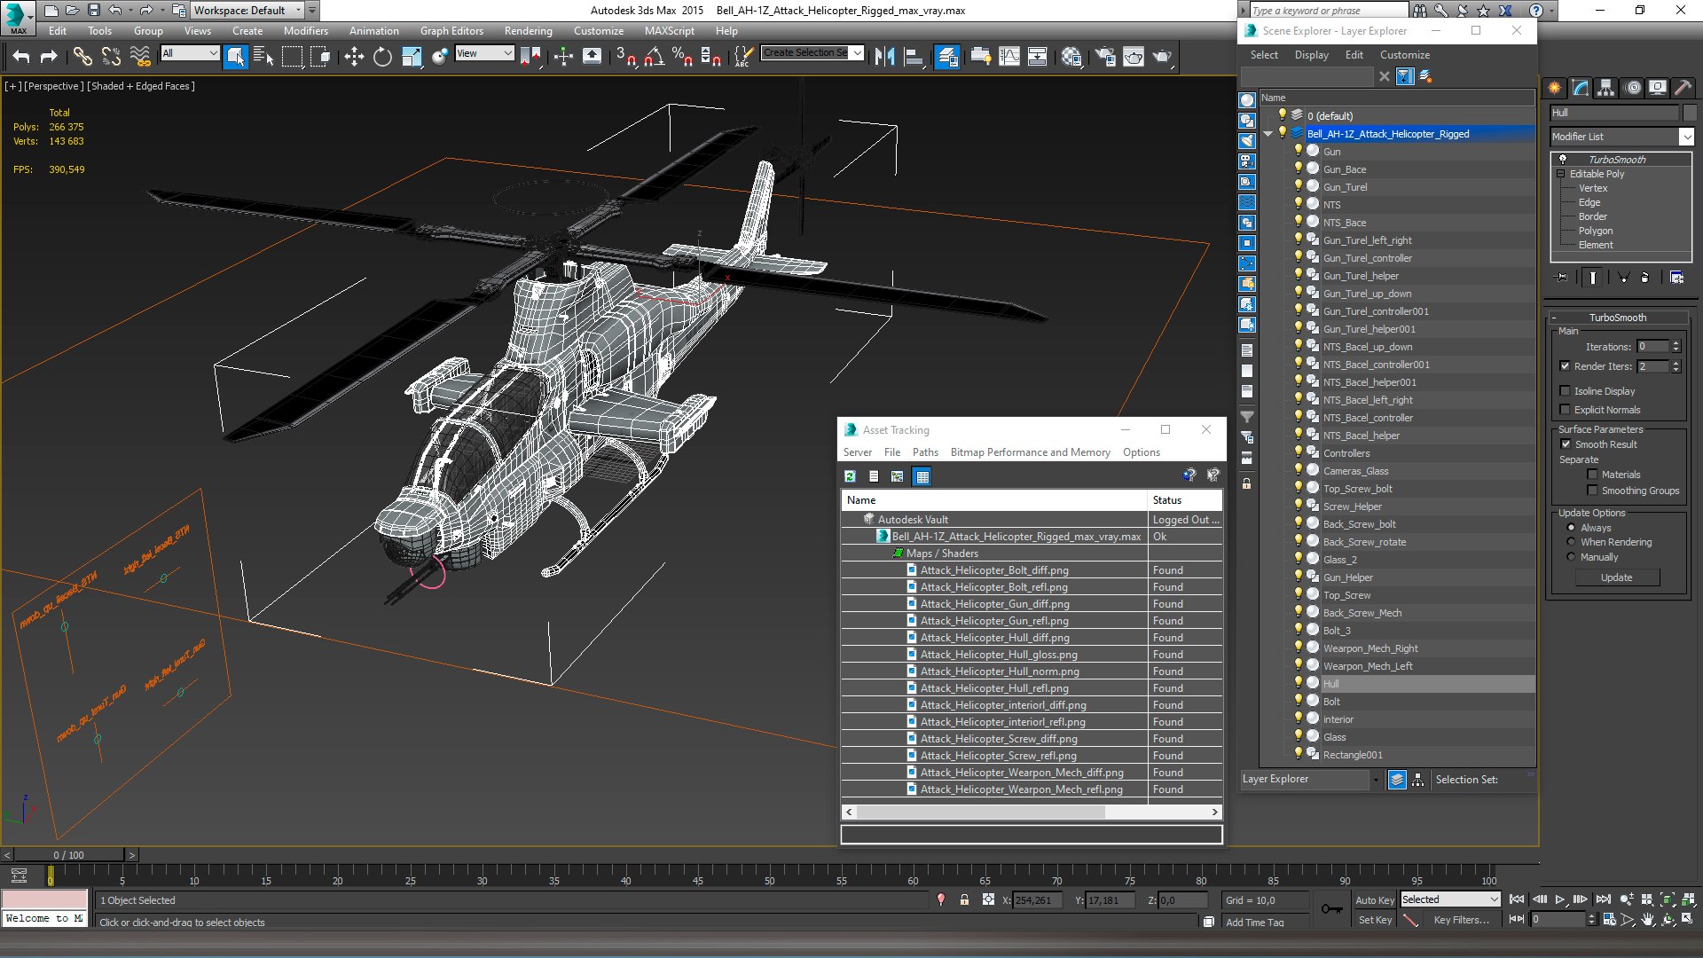Image resolution: width=1703 pixels, height=958 pixels.
Task: Click the Update button in TurboSmooth
Action: pyautogui.click(x=1616, y=577)
